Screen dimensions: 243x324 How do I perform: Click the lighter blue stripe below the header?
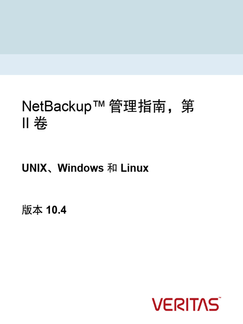[121, 65]
